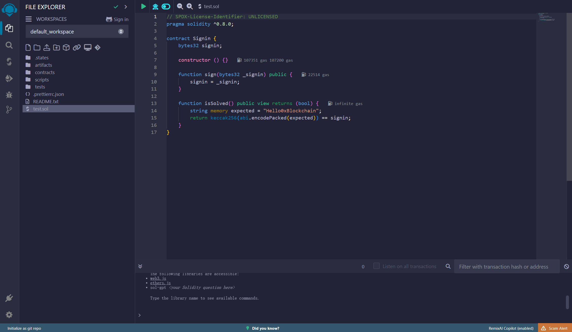Screen dimensions: 572x332
Task: Create a new file icon
Action: point(28,47)
